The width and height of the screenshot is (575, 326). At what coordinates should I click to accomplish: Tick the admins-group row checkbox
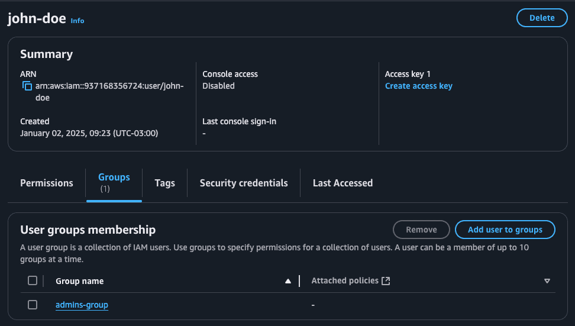pyautogui.click(x=33, y=305)
